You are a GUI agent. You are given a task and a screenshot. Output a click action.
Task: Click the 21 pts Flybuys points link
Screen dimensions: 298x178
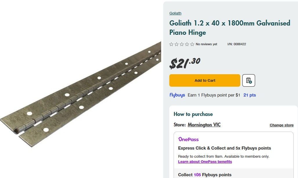click(x=250, y=95)
